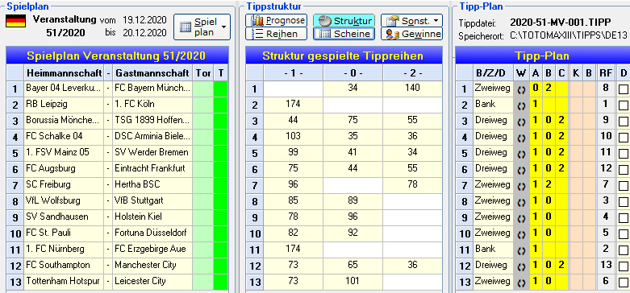Open the Prognose view
The image size is (630, 293).
276,20
